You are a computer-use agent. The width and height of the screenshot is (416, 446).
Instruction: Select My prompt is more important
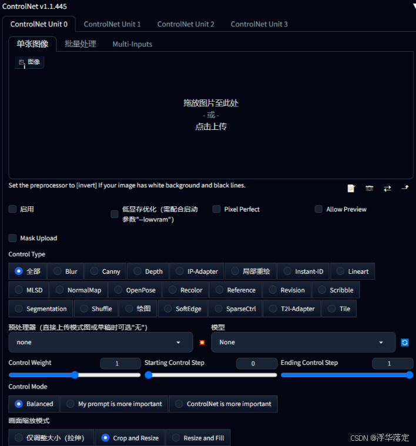[114, 404]
